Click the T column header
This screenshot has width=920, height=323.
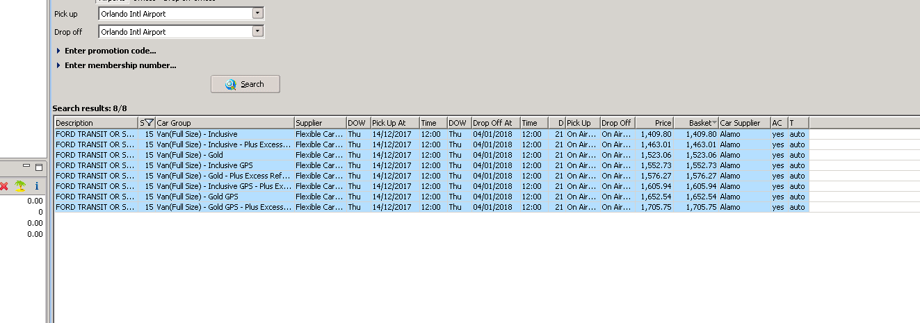point(798,123)
